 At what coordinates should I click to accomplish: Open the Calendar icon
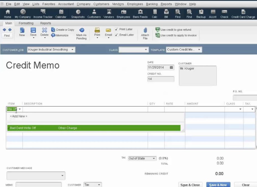click(x=61, y=14)
